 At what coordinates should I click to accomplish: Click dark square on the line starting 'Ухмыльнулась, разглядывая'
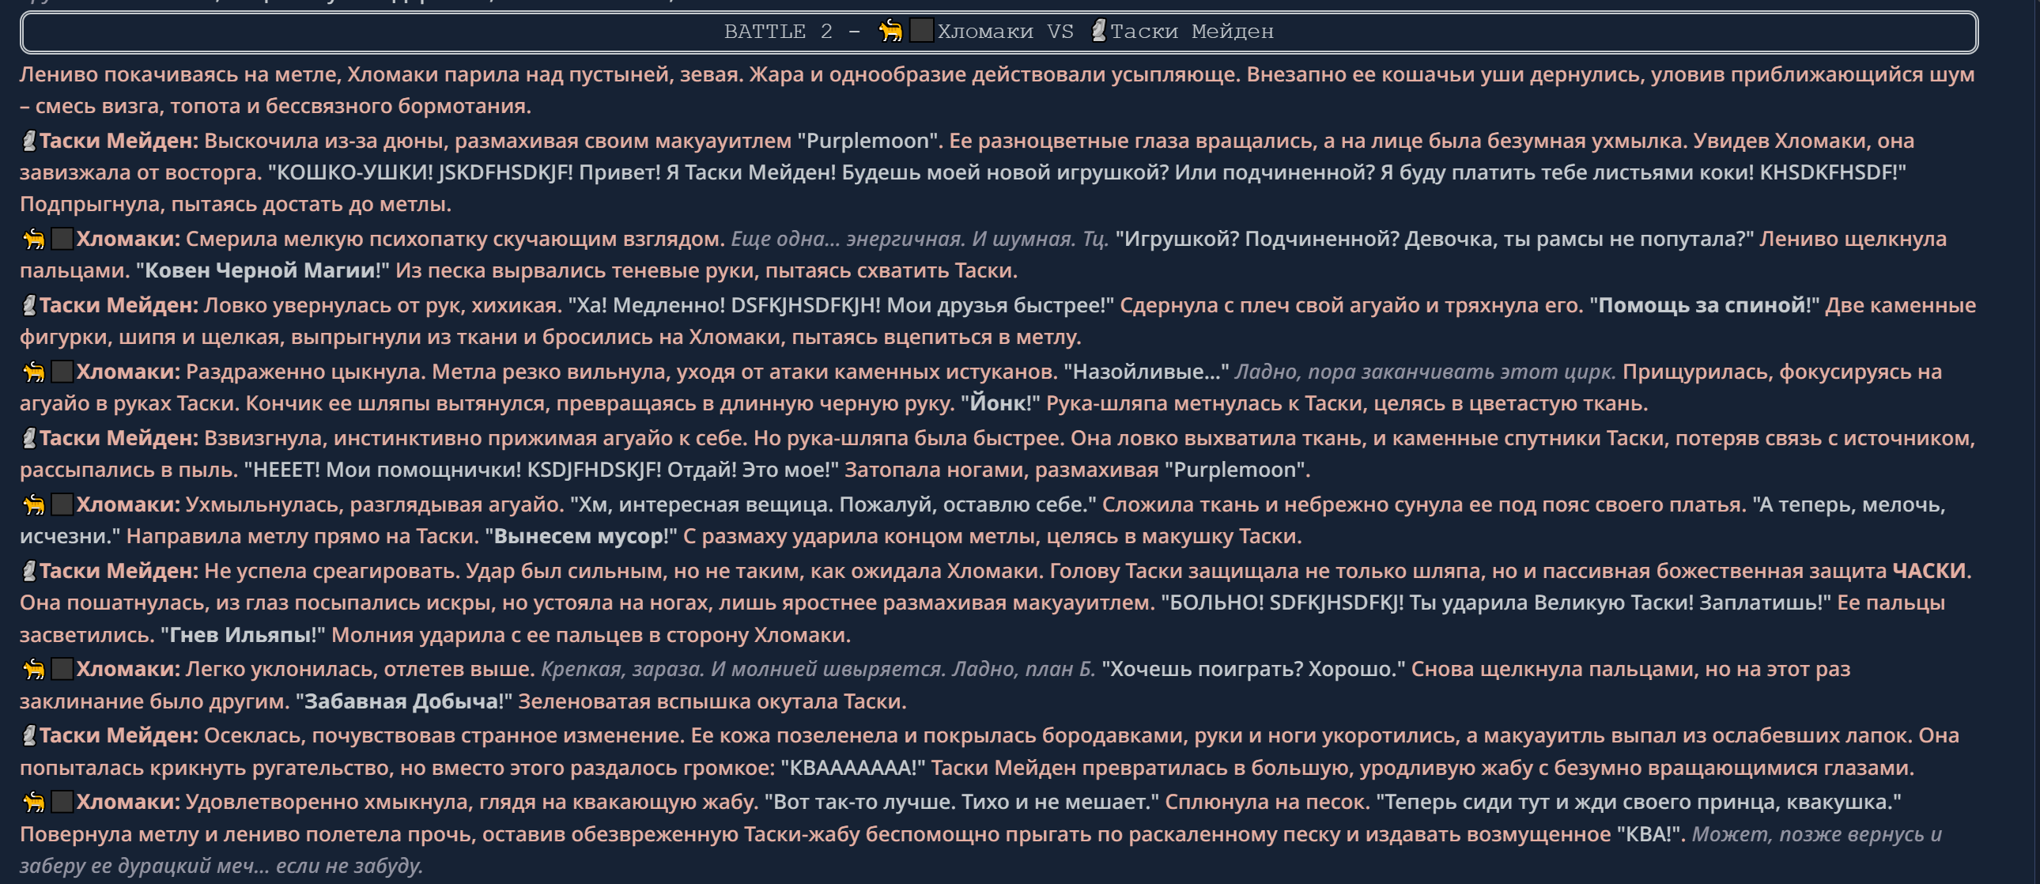[x=62, y=504]
